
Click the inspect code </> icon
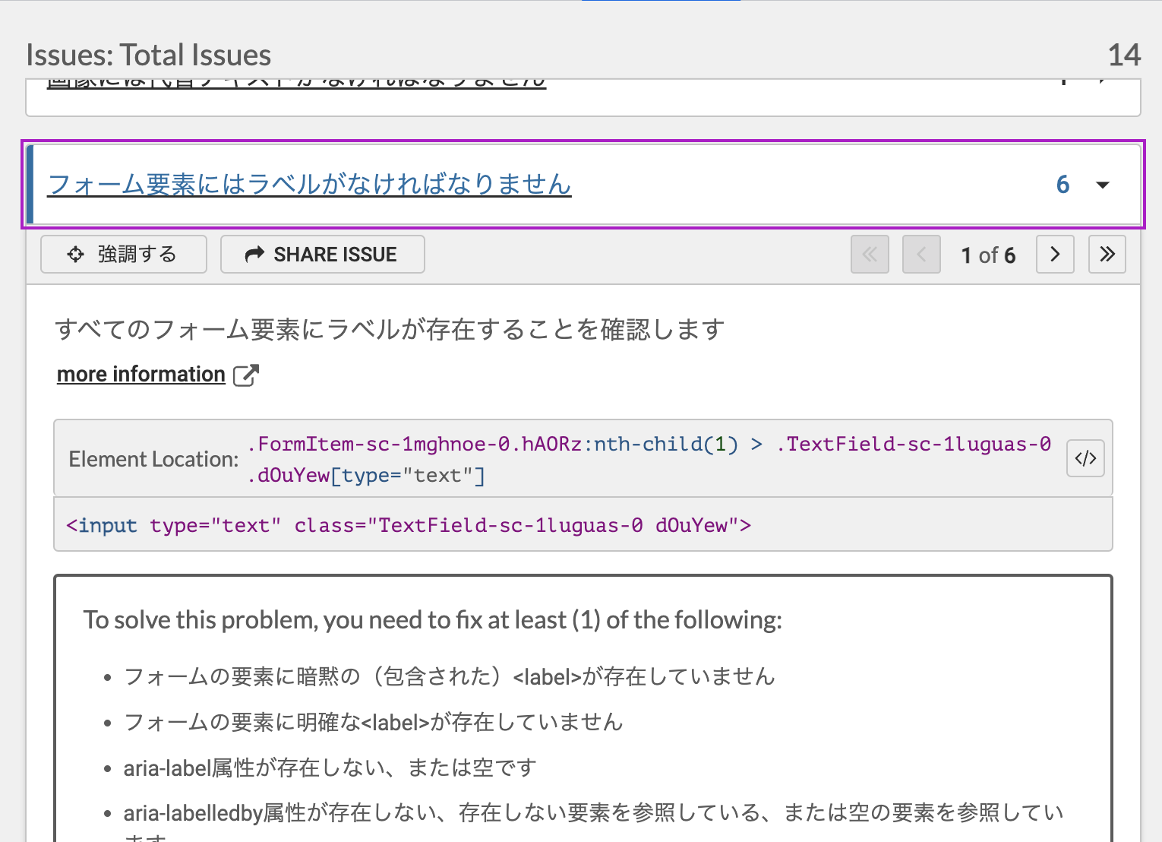[1085, 458]
